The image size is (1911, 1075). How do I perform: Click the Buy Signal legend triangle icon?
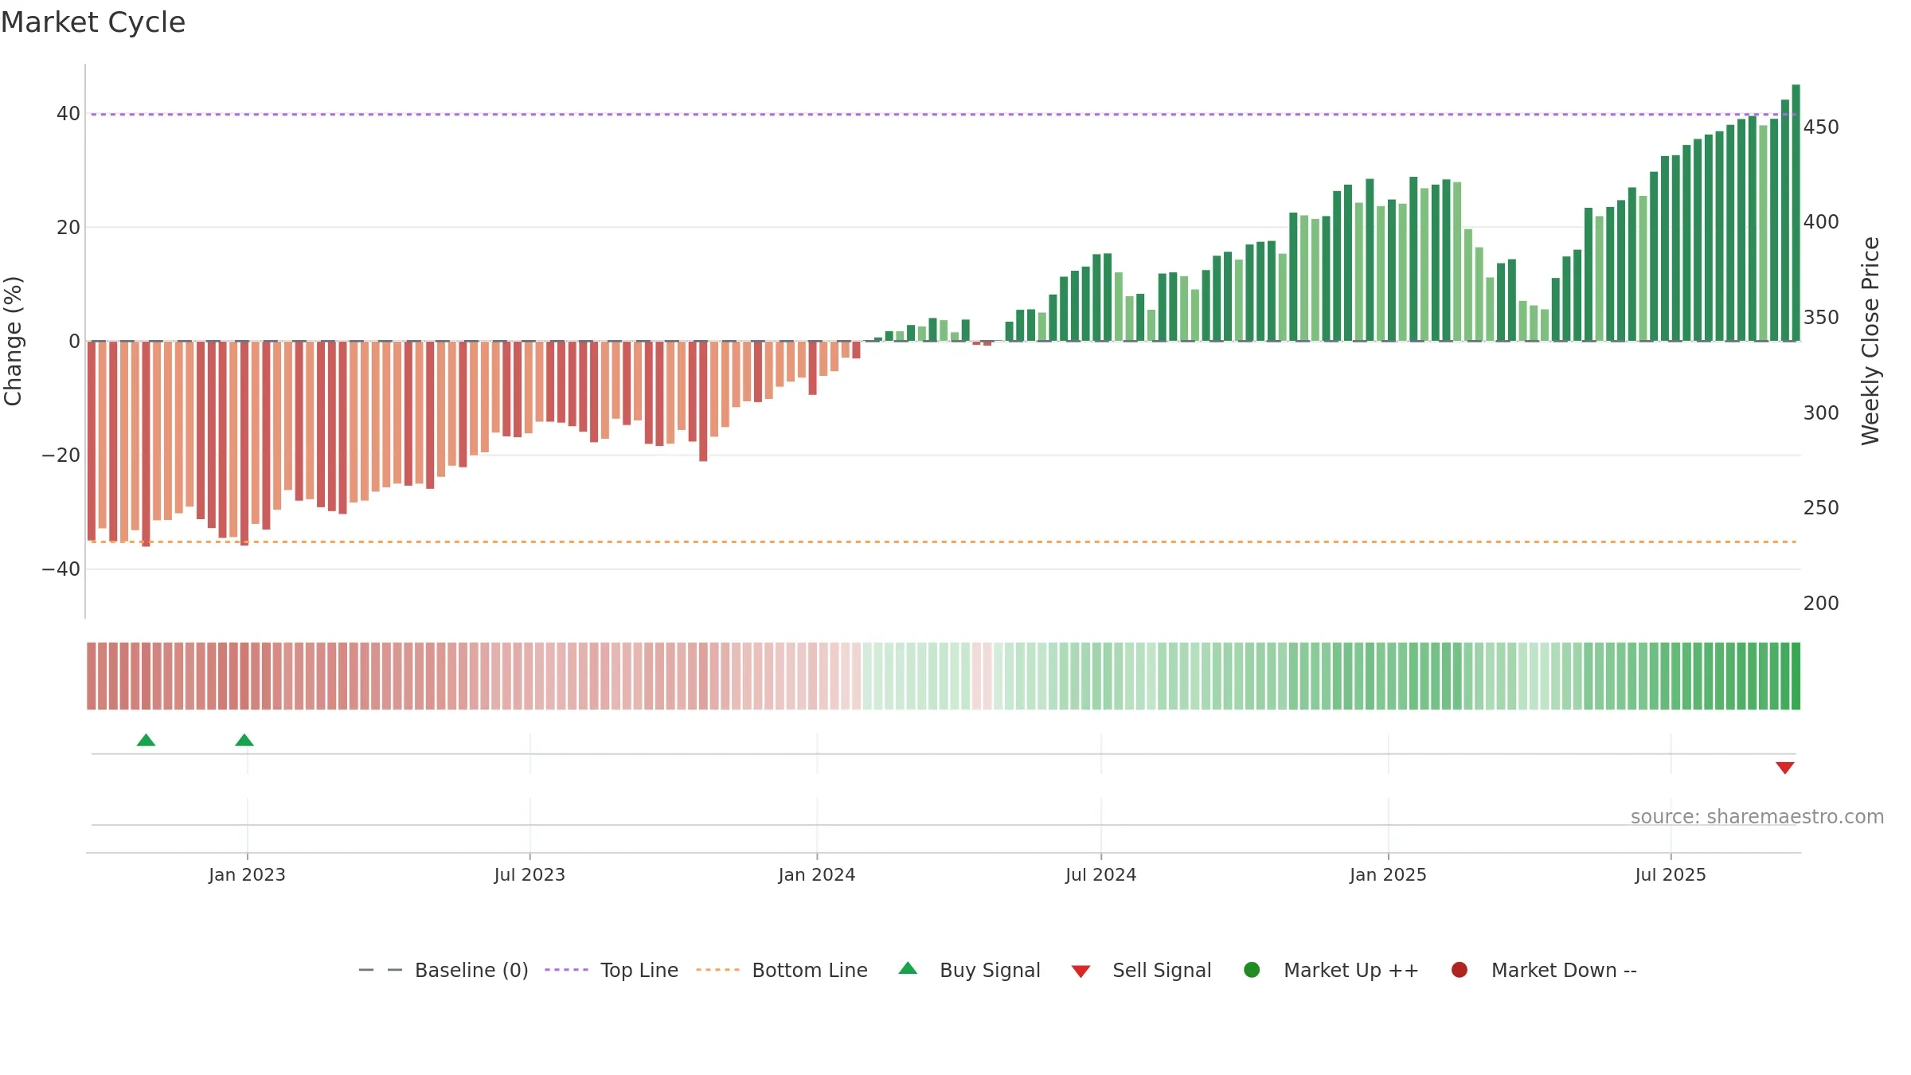[908, 968]
